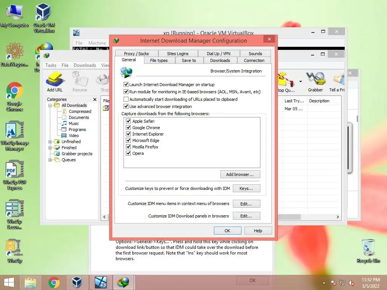Show hidden tray icons arrow

tap(324, 283)
